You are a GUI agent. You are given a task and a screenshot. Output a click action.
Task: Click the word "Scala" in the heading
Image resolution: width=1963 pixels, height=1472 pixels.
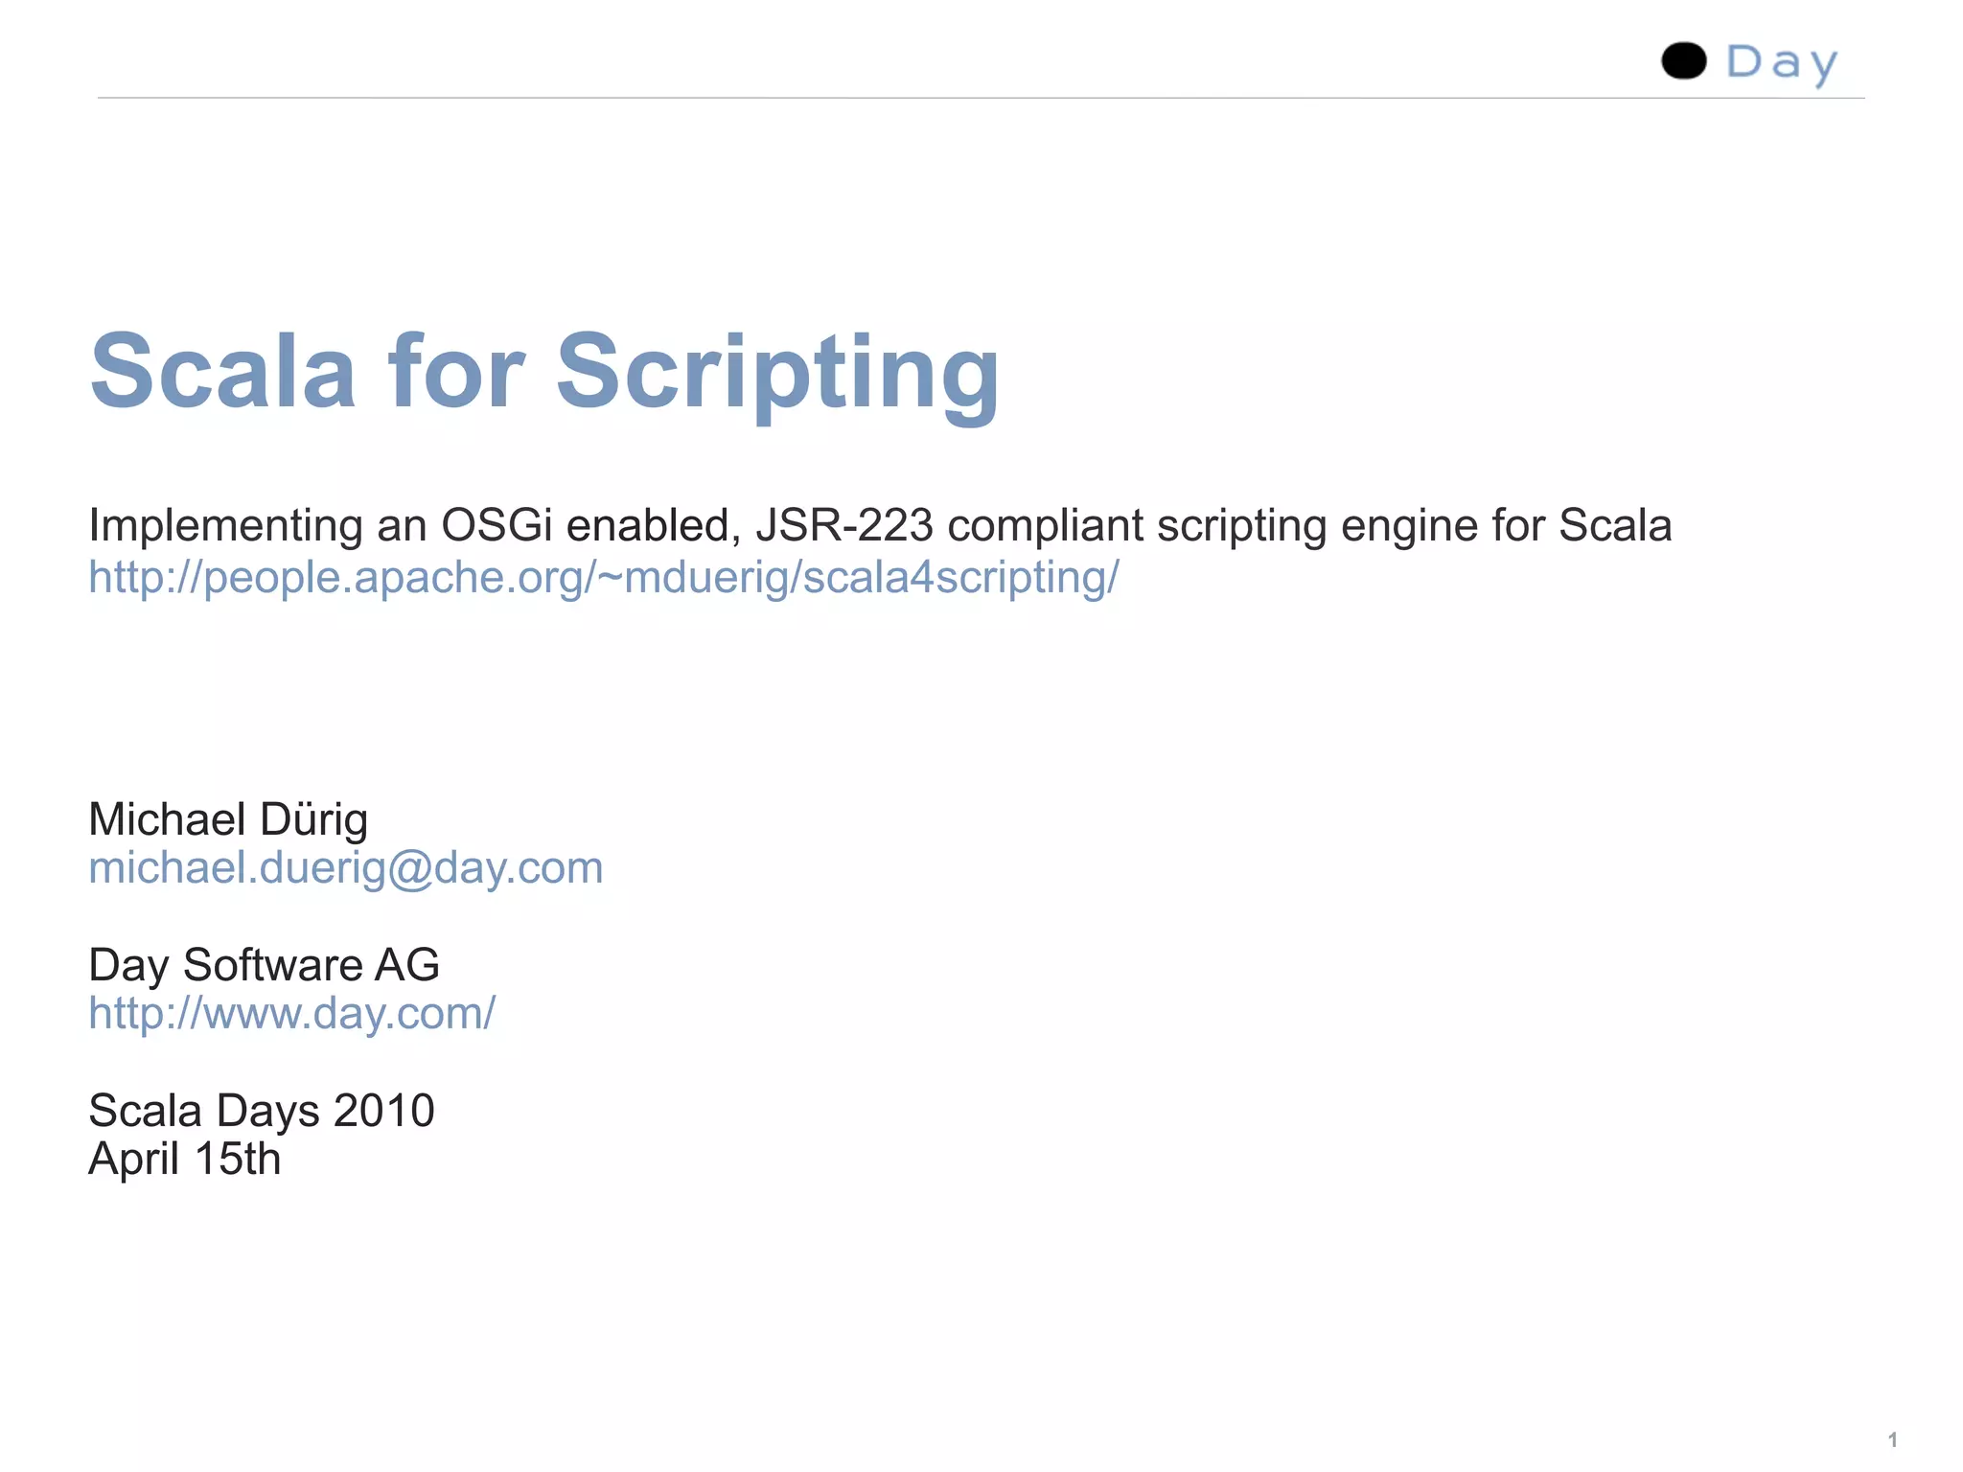(x=222, y=372)
